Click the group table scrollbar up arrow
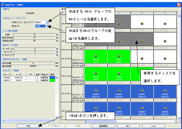Screen dimensions: 182x129 (x=57, y=78)
